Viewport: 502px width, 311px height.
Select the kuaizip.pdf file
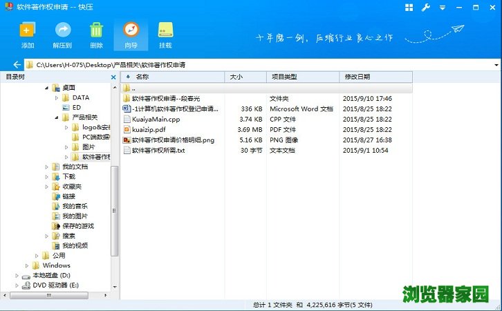(149, 129)
